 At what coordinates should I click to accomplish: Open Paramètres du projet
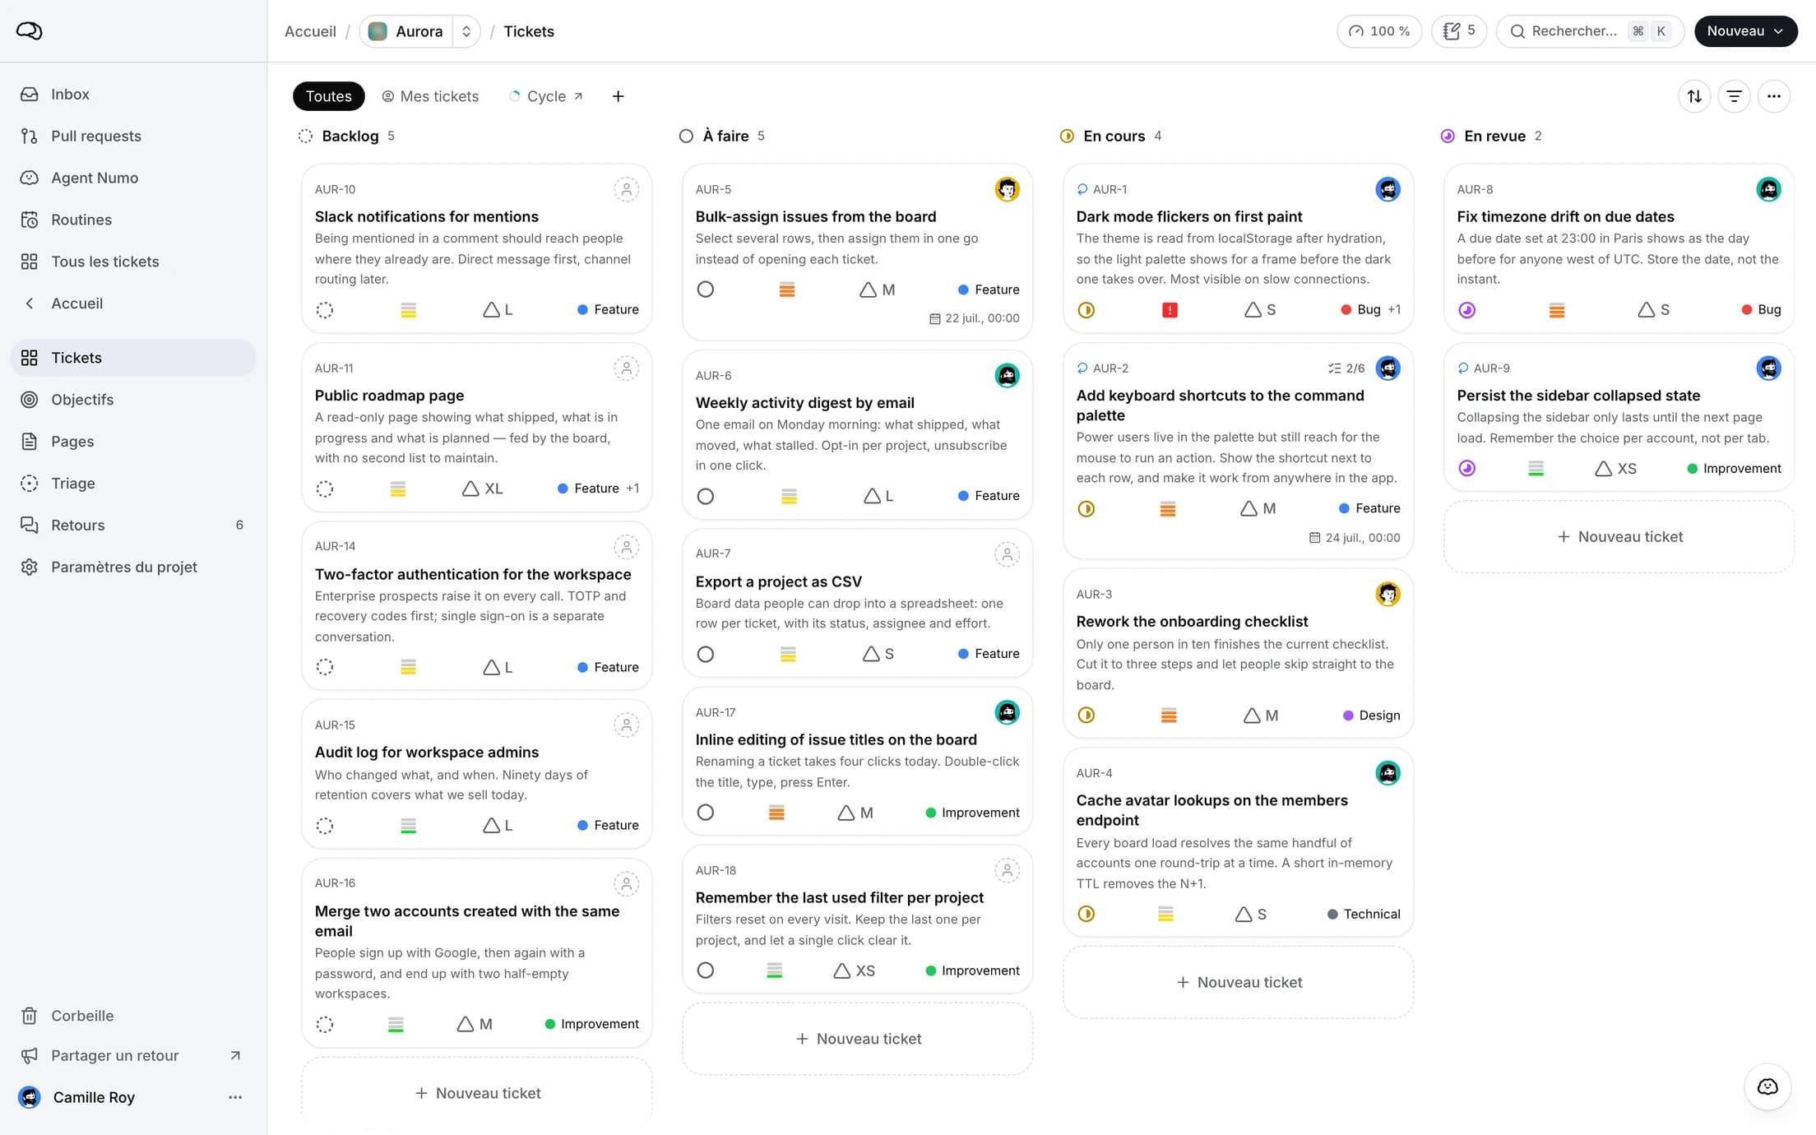pyautogui.click(x=133, y=567)
